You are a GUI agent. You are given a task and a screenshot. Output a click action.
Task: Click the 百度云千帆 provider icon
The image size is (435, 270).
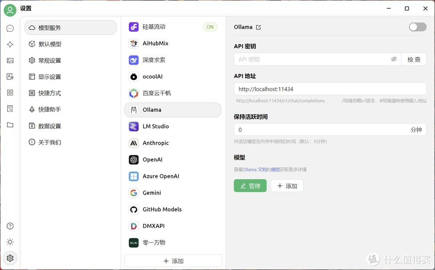click(x=134, y=93)
